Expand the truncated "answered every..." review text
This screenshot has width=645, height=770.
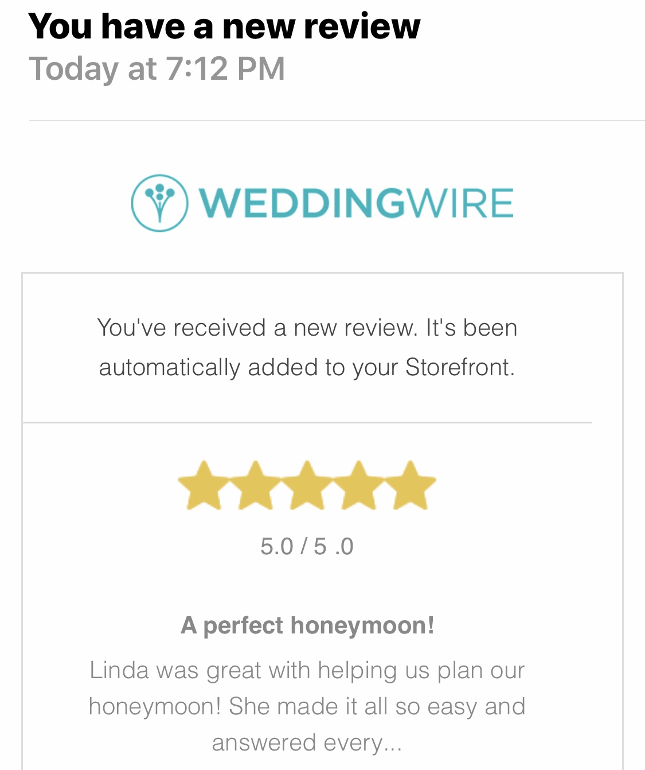tap(307, 742)
